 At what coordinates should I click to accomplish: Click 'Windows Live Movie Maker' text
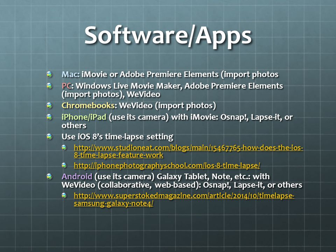[128, 86]
